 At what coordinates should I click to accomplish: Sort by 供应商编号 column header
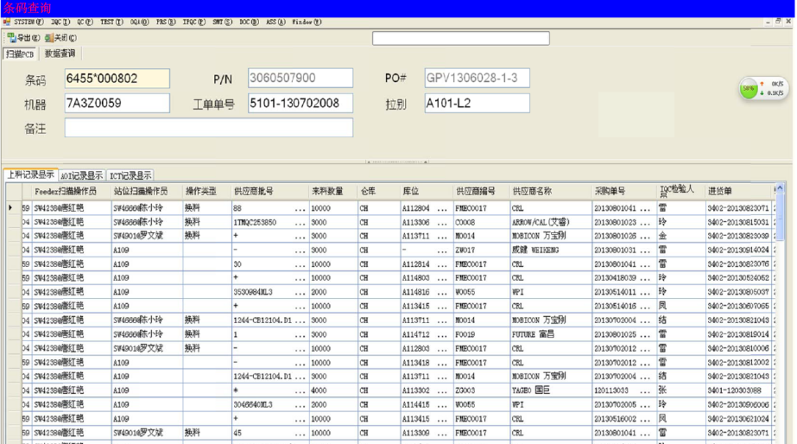[x=481, y=191]
